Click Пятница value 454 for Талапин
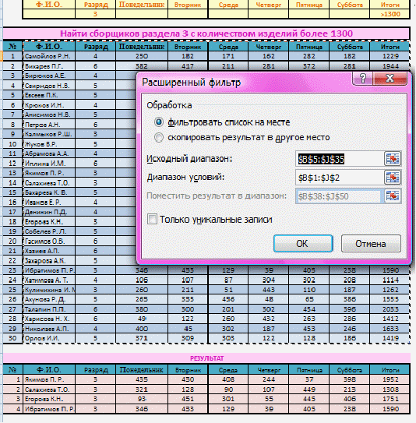 309,309
